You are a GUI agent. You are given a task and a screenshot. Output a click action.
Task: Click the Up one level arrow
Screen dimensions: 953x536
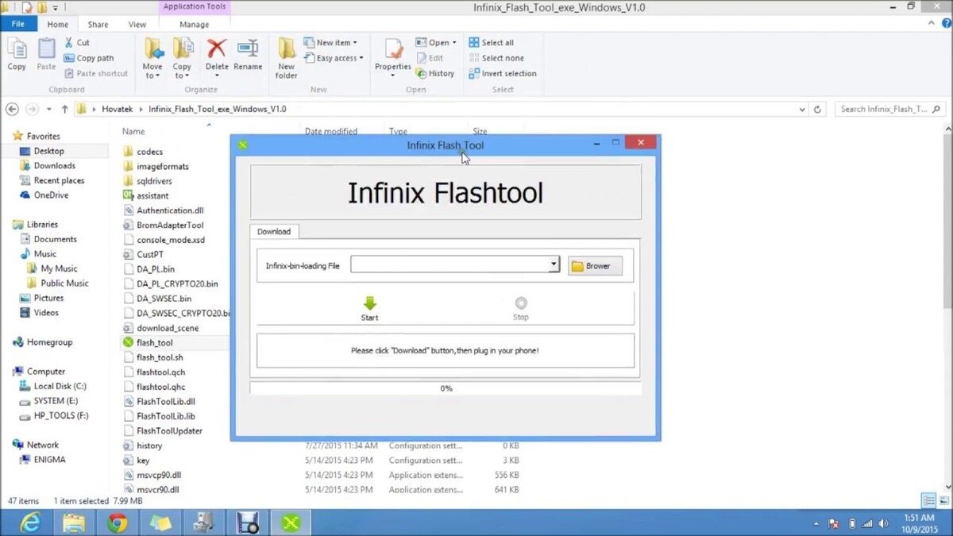point(64,109)
